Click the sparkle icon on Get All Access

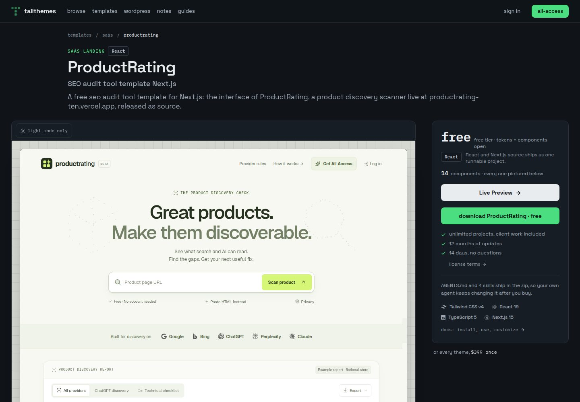pos(318,164)
